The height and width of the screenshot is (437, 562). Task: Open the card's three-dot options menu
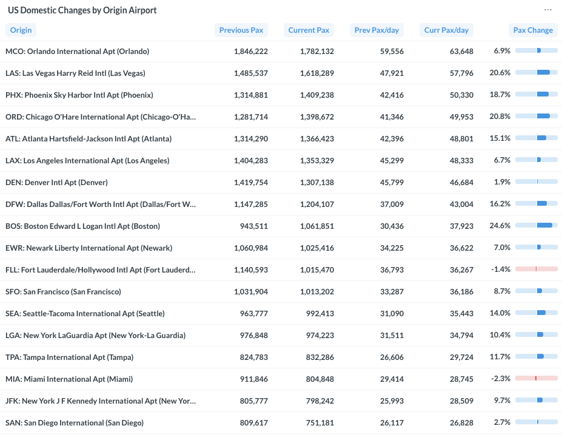pos(548,10)
